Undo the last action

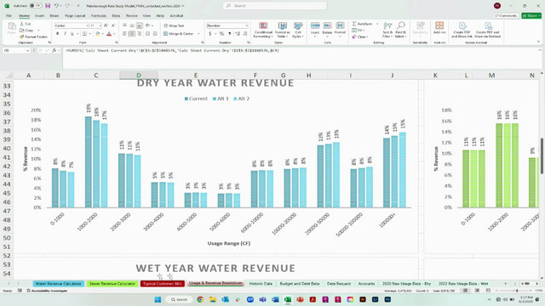(x=56, y=6)
